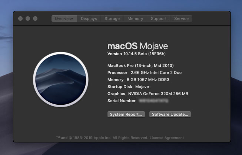Minimize the About This Mac window
Image resolution: width=242 pixels, height=155 pixels.
(x=28, y=18)
